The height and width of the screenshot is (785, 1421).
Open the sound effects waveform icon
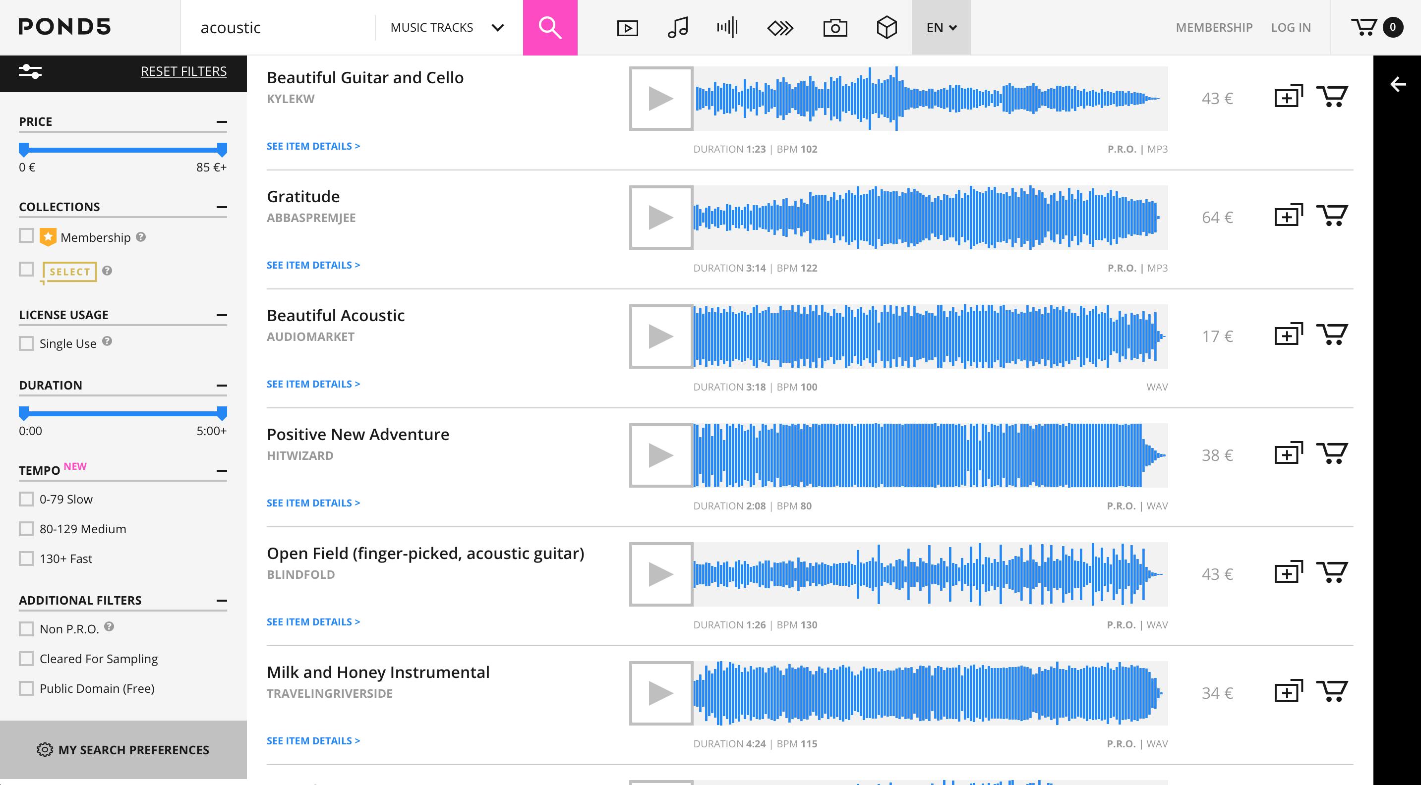coord(727,28)
